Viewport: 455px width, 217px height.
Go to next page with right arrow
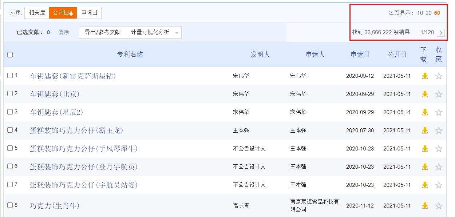pyautogui.click(x=441, y=32)
